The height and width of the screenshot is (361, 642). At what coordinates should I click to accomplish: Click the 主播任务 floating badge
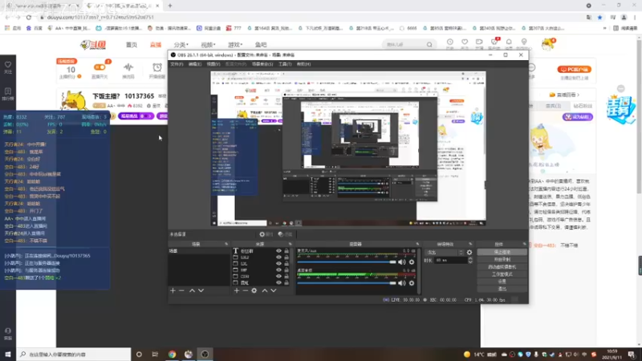click(621, 109)
